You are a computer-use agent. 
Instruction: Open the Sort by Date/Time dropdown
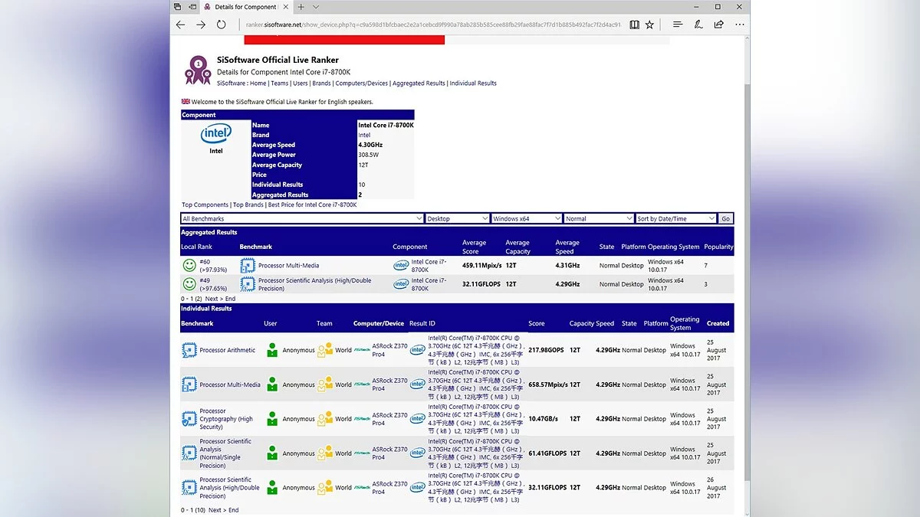pyautogui.click(x=675, y=219)
